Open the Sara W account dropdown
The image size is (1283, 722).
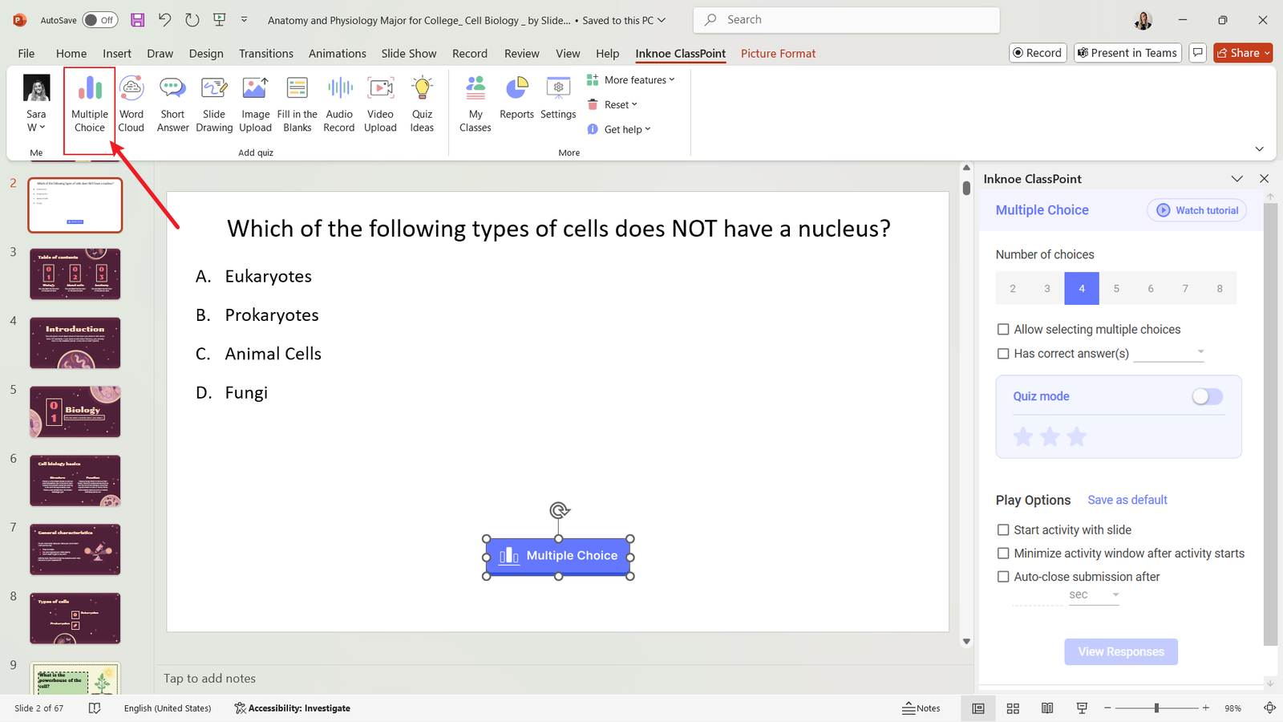pos(36,104)
